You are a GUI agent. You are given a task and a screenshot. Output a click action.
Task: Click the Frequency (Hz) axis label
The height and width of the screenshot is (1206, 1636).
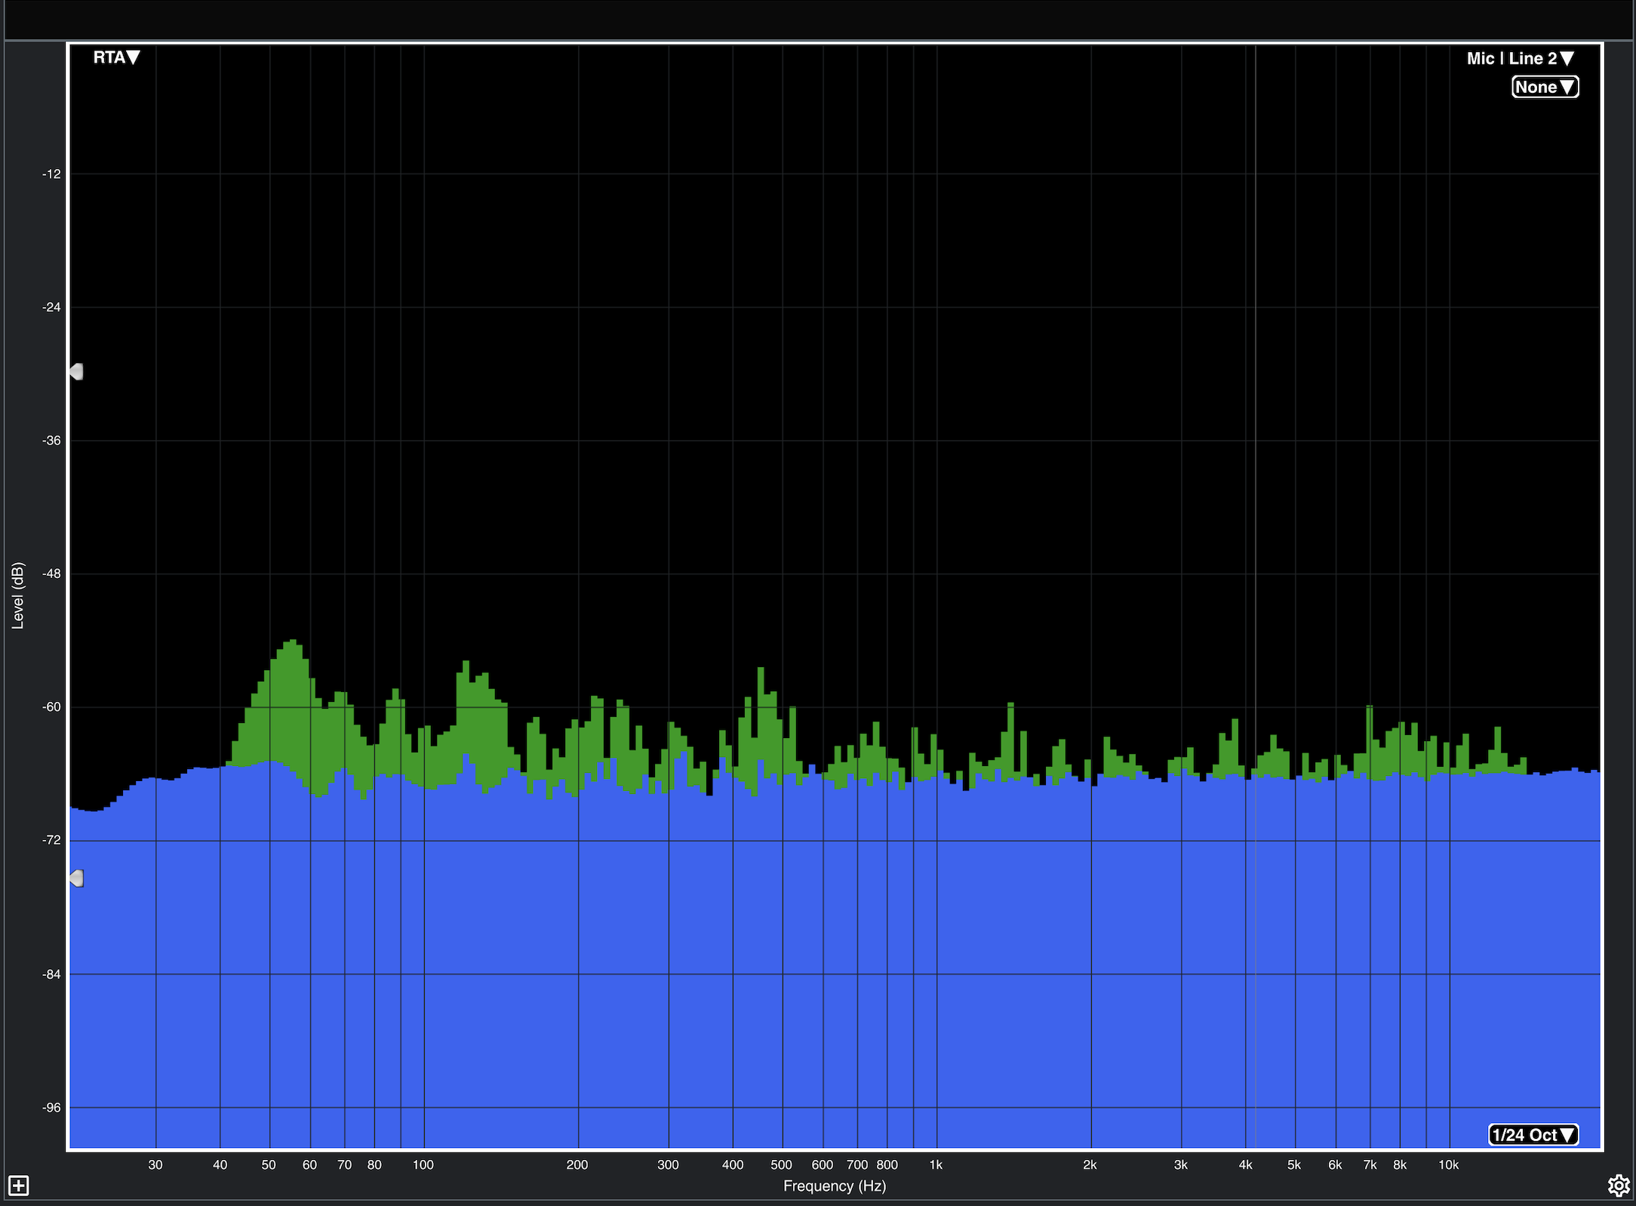tap(834, 1186)
